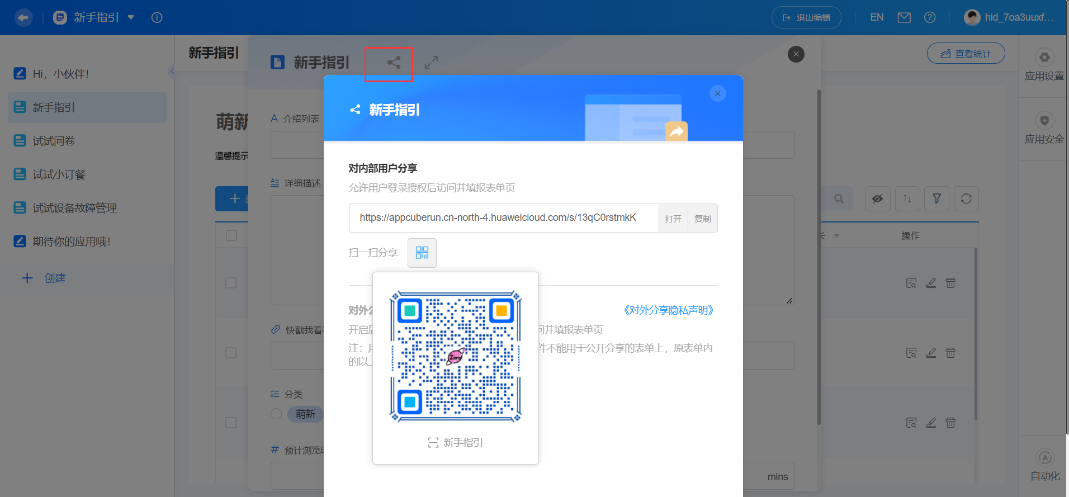Click 退出编辑 to exit editing

(x=806, y=17)
